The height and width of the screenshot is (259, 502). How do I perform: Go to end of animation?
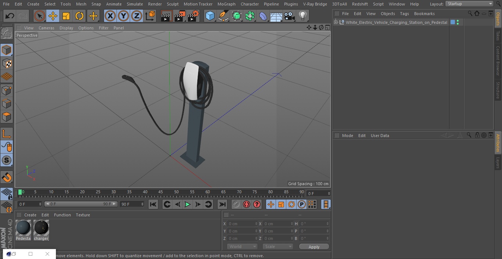pyautogui.click(x=222, y=204)
